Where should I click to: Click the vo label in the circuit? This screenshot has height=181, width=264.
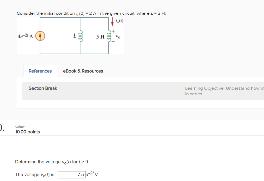(119, 36)
